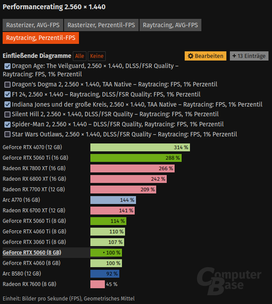Select the GeForce RTX 4060 (8 GB) label
Screen dimensions: 272x304
click(x=32, y=263)
